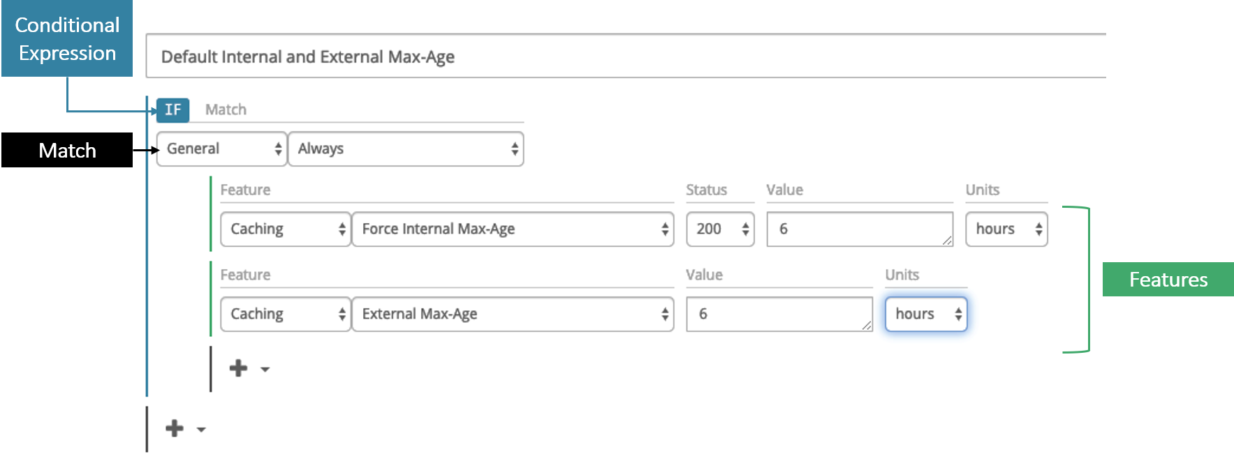Click the Units label above External Max-Age hours

[x=902, y=275]
